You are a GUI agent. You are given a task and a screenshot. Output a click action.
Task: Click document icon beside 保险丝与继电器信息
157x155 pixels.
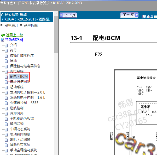click(6, 66)
